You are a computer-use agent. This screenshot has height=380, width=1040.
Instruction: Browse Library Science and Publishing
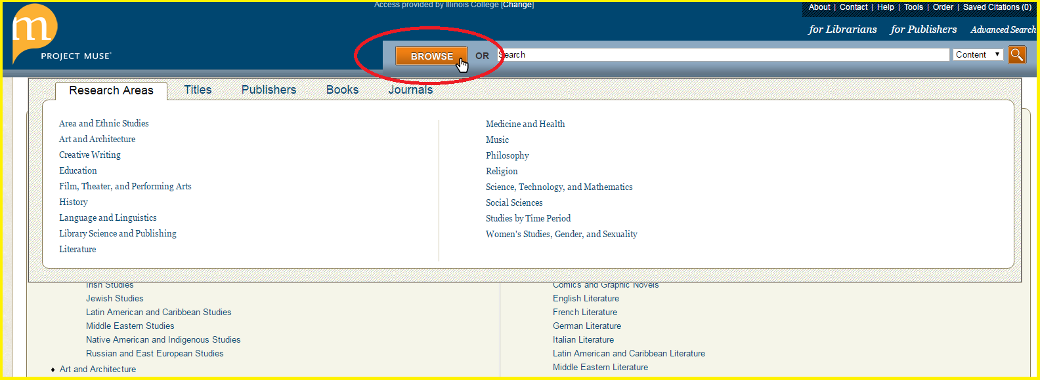tap(118, 233)
